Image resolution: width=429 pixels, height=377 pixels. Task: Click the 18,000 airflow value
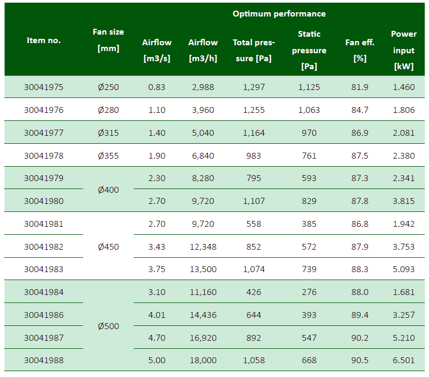(x=203, y=360)
